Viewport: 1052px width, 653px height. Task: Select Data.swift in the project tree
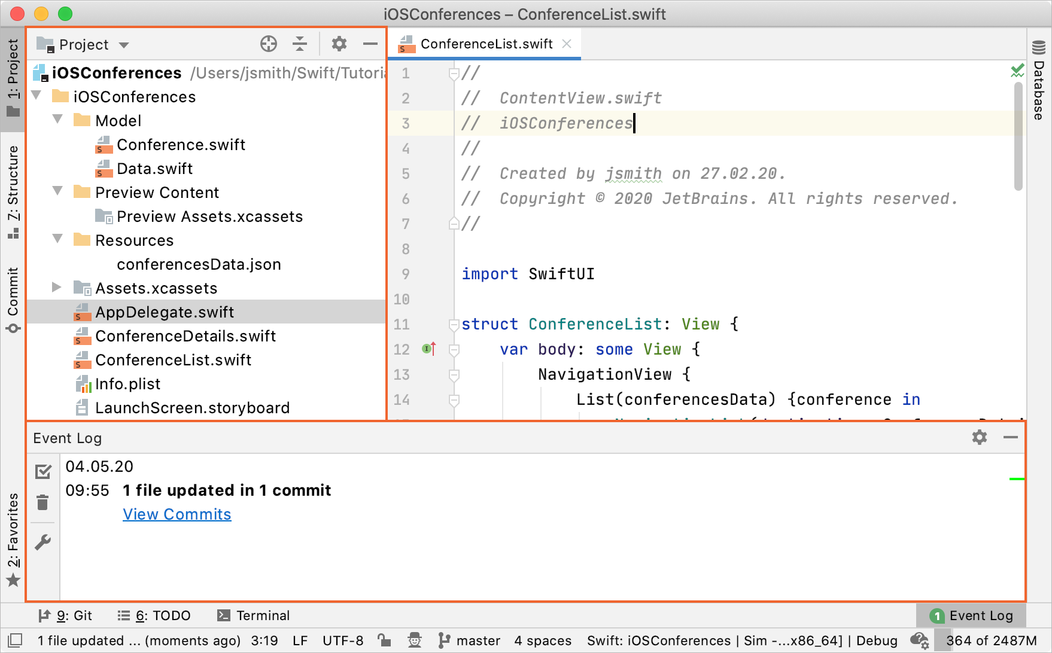[x=154, y=169]
